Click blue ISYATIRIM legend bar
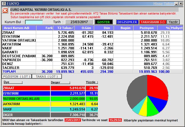The height and width of the screenshot is (127, 185). tap(26, 94)
